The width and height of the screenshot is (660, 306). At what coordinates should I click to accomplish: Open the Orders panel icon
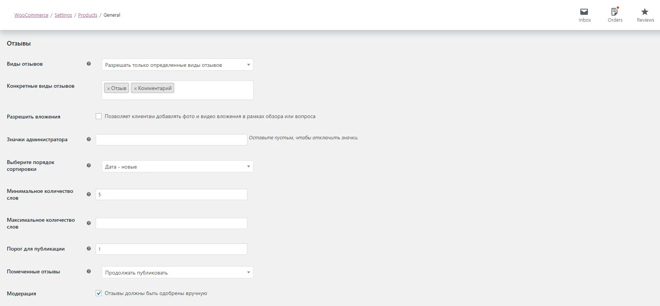click(x=615, y=12)
